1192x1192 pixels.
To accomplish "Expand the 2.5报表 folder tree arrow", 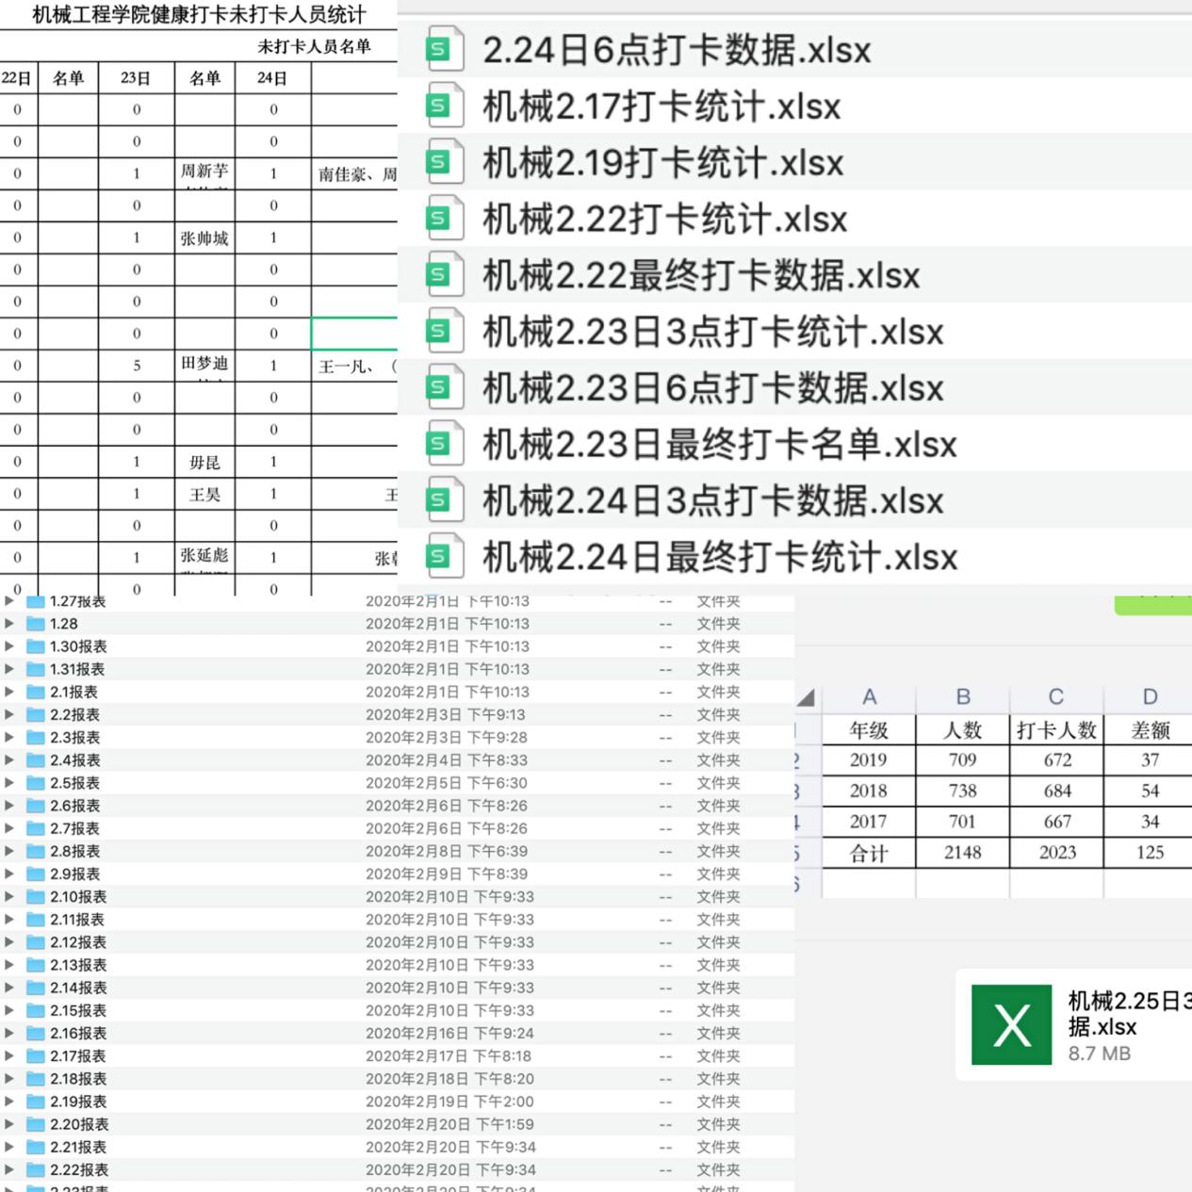I will [x=9, y=783].
